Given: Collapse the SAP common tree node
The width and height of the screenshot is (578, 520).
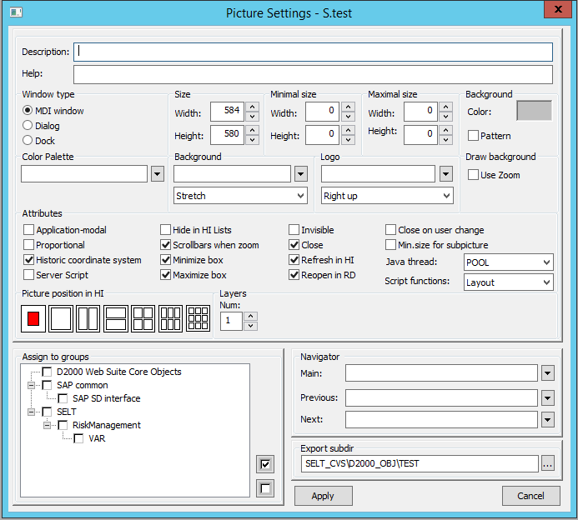Looking at the screenshot, I should [x=31, y=385].
